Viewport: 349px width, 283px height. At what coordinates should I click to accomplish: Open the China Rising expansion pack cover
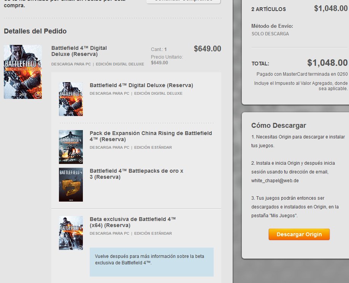pyautogui.click(x=71, y=147)
